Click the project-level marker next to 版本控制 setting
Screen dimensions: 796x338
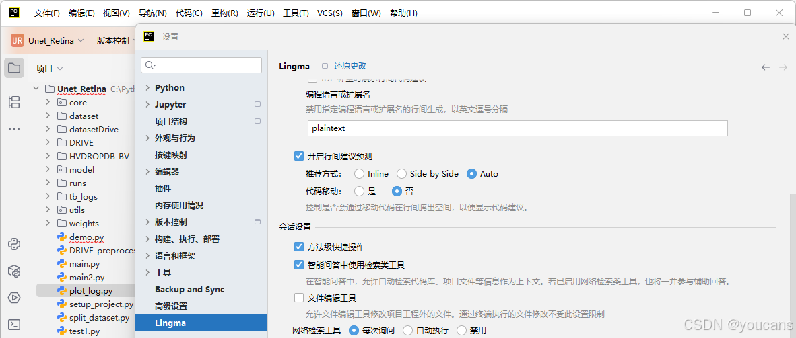(257, 222)
